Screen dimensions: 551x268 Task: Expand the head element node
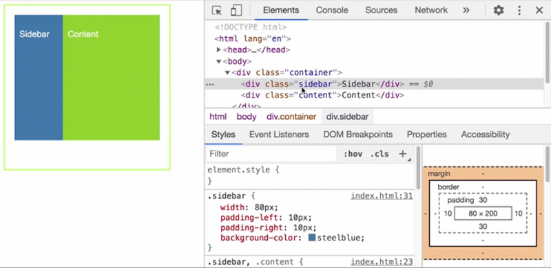(x=218, y=49)
